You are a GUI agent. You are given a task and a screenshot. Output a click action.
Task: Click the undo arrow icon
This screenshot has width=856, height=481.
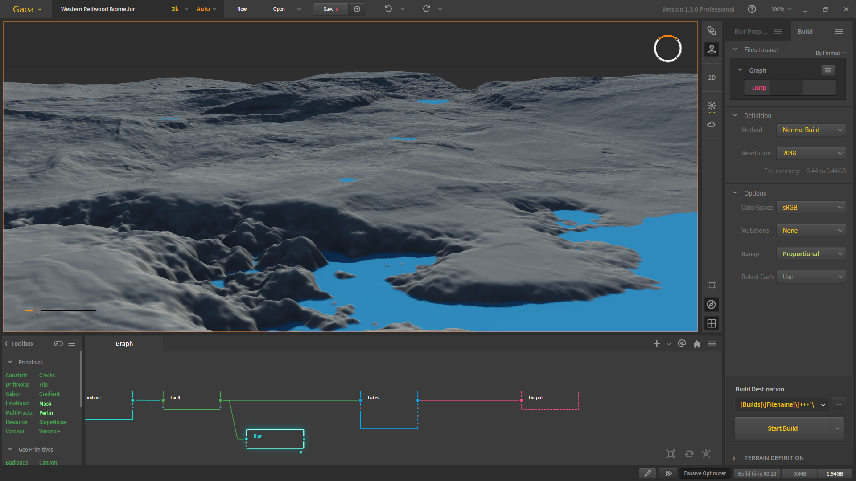tap(388, 9)
